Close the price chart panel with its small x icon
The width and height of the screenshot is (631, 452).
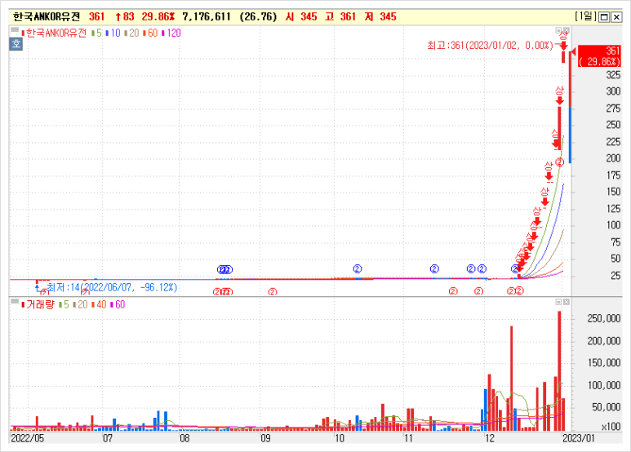pos(567,30)
